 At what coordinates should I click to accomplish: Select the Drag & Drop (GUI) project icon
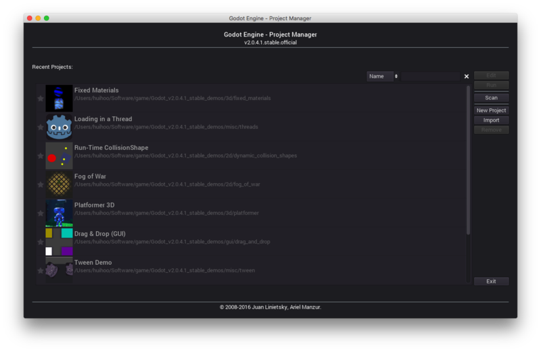[x=59, y=242]
